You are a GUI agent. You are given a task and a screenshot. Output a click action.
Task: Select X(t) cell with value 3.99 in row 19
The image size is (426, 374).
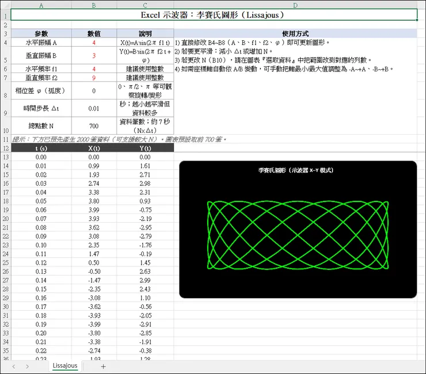click(94, 209)
